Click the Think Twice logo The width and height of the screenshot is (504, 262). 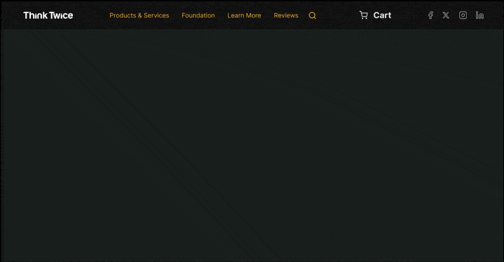click(x=48, y=15)
